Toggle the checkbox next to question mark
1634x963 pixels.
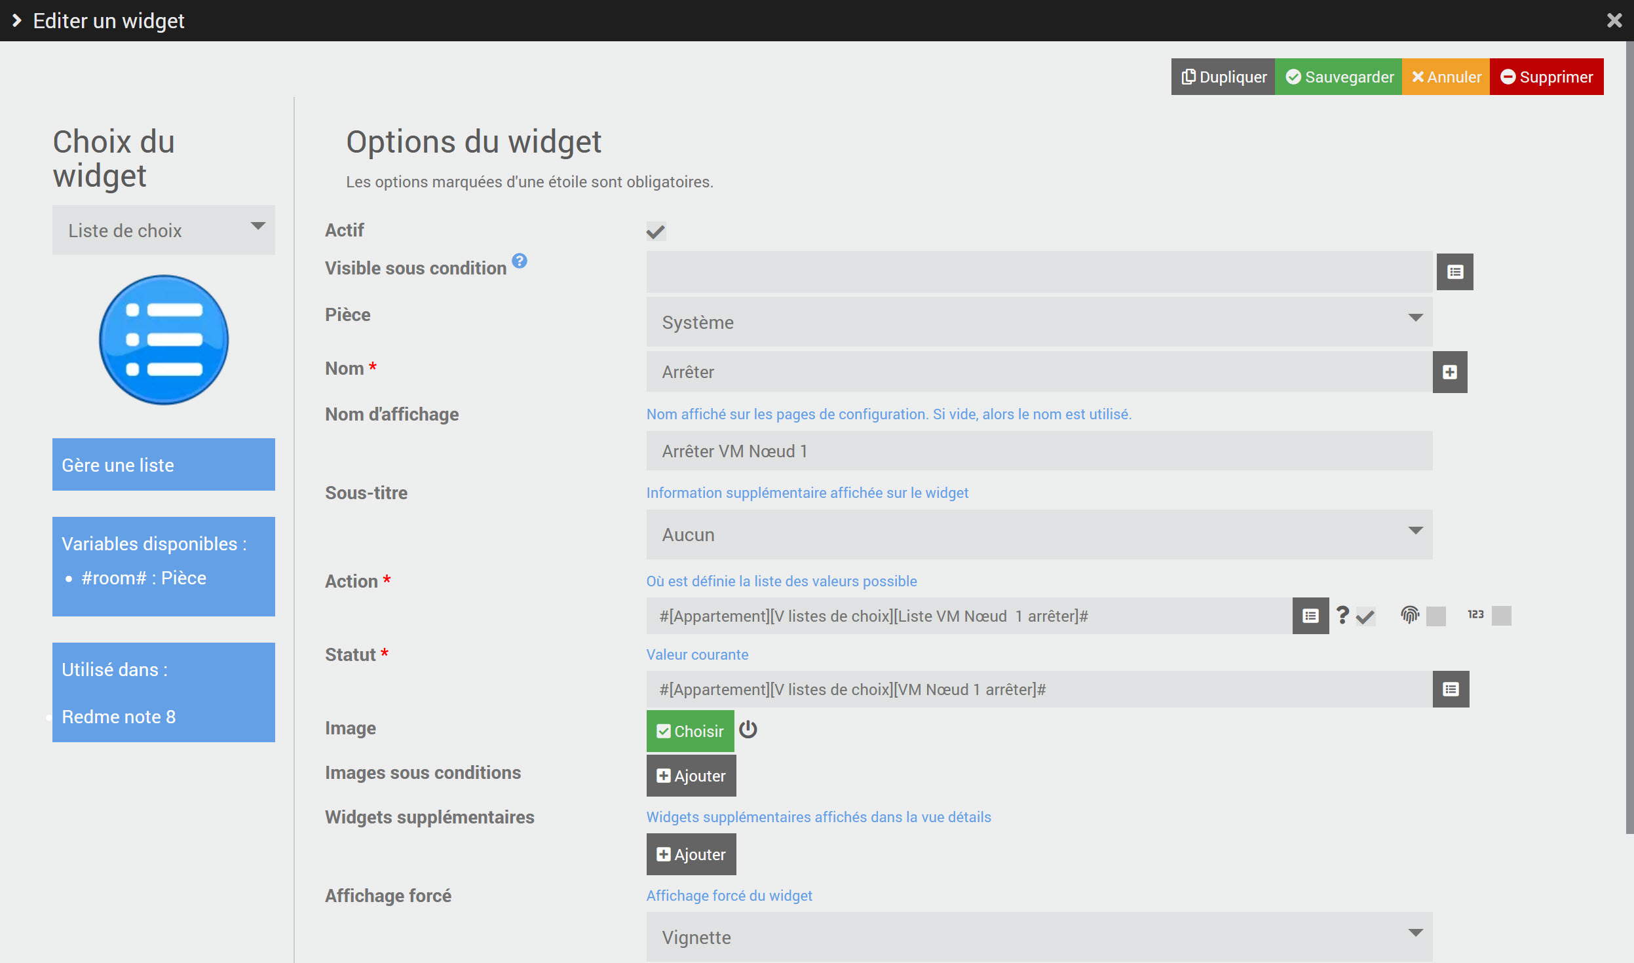[1365, 616]
